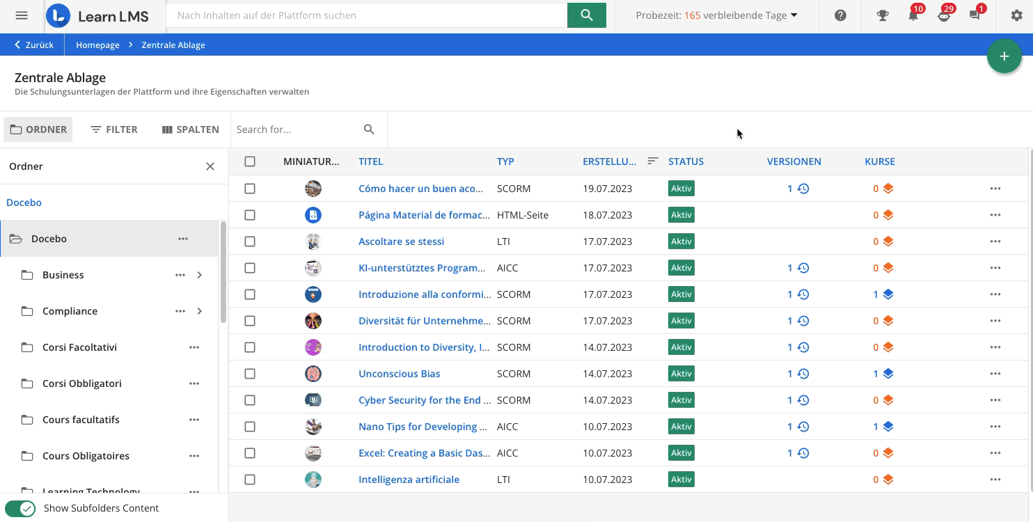The image size is (1033, 522).
Task: Open the help question mark icon
Action: [x=840, y=15]
